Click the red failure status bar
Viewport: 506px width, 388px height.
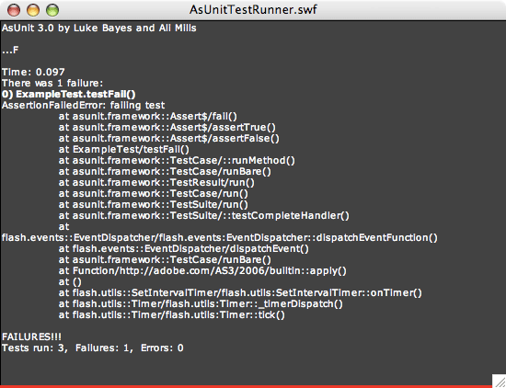click(253, 386)
